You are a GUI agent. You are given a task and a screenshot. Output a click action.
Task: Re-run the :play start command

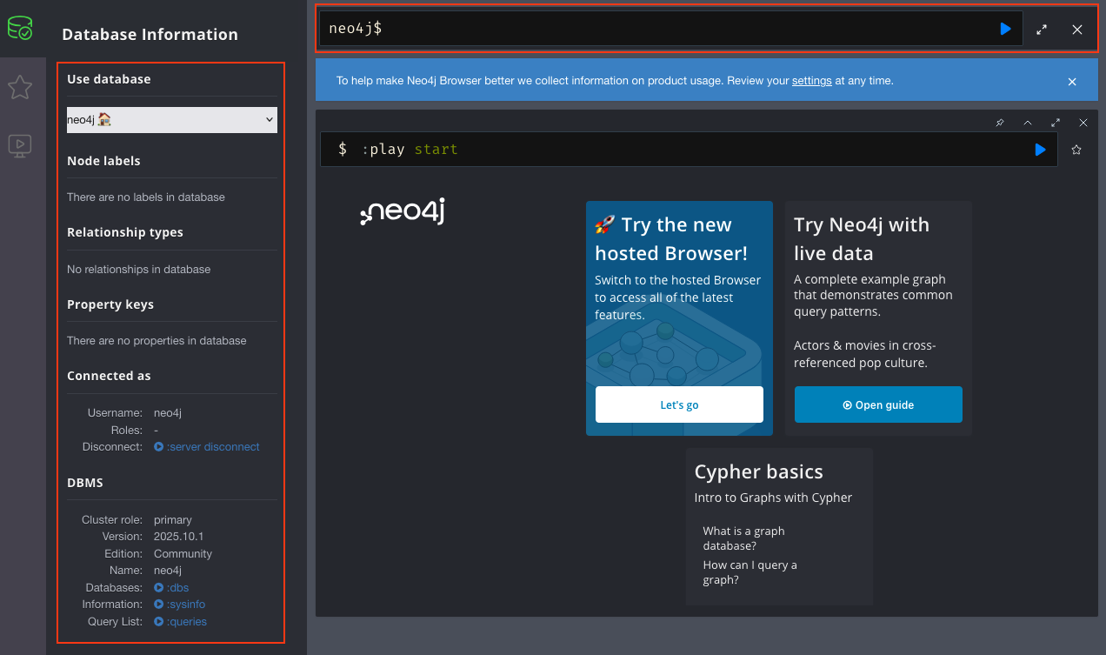[1040, 150]
